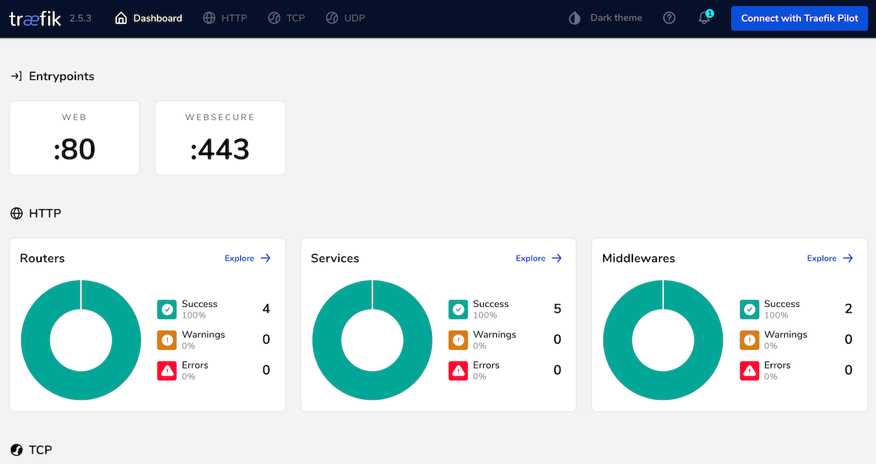
Task: Click the Routers Success checkmark icon
Action: [x=167, y=310]
